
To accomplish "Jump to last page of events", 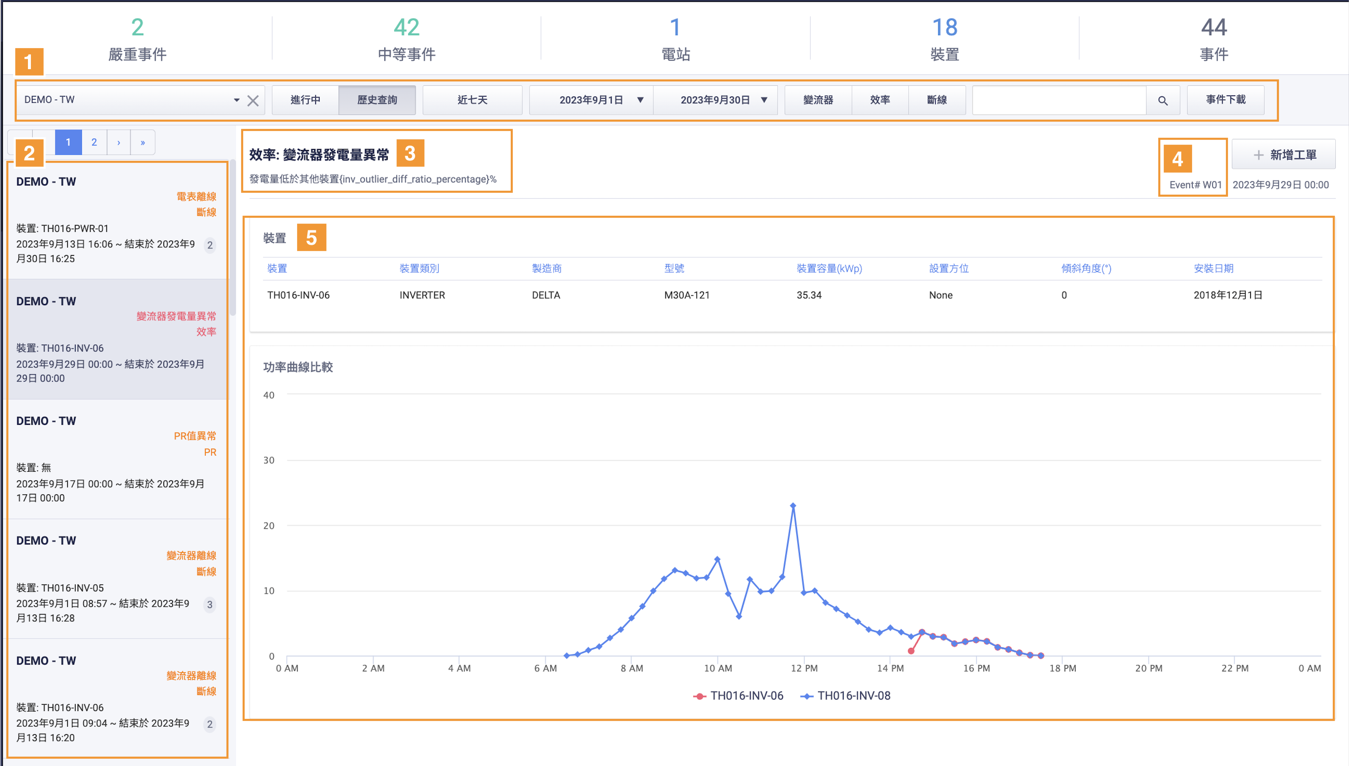I will 143,143.
